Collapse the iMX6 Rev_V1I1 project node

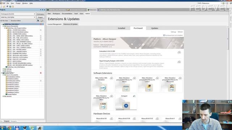1,24
